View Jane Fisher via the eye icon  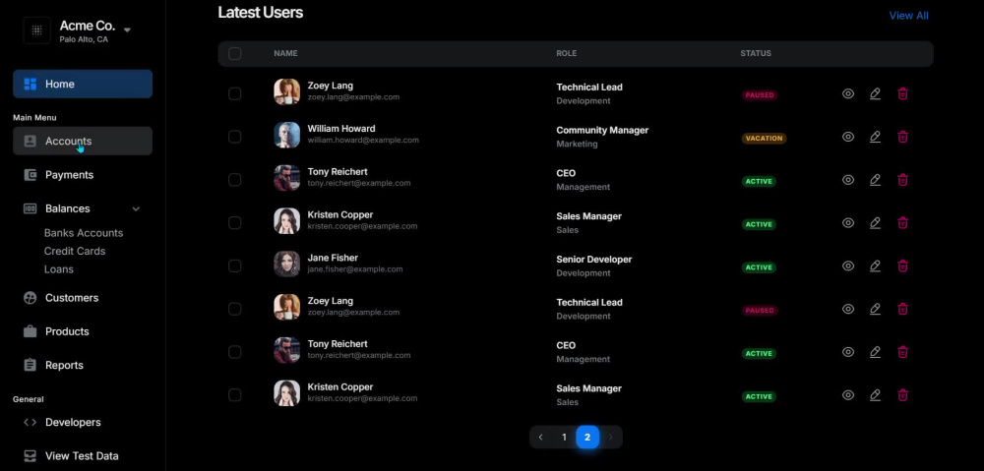[848, 265]
